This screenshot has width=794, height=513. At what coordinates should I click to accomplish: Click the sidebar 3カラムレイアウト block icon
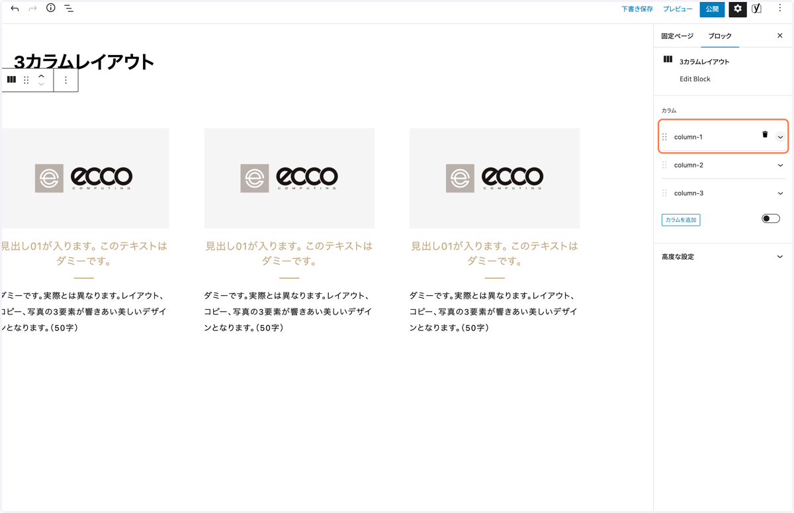pos(668,60)
